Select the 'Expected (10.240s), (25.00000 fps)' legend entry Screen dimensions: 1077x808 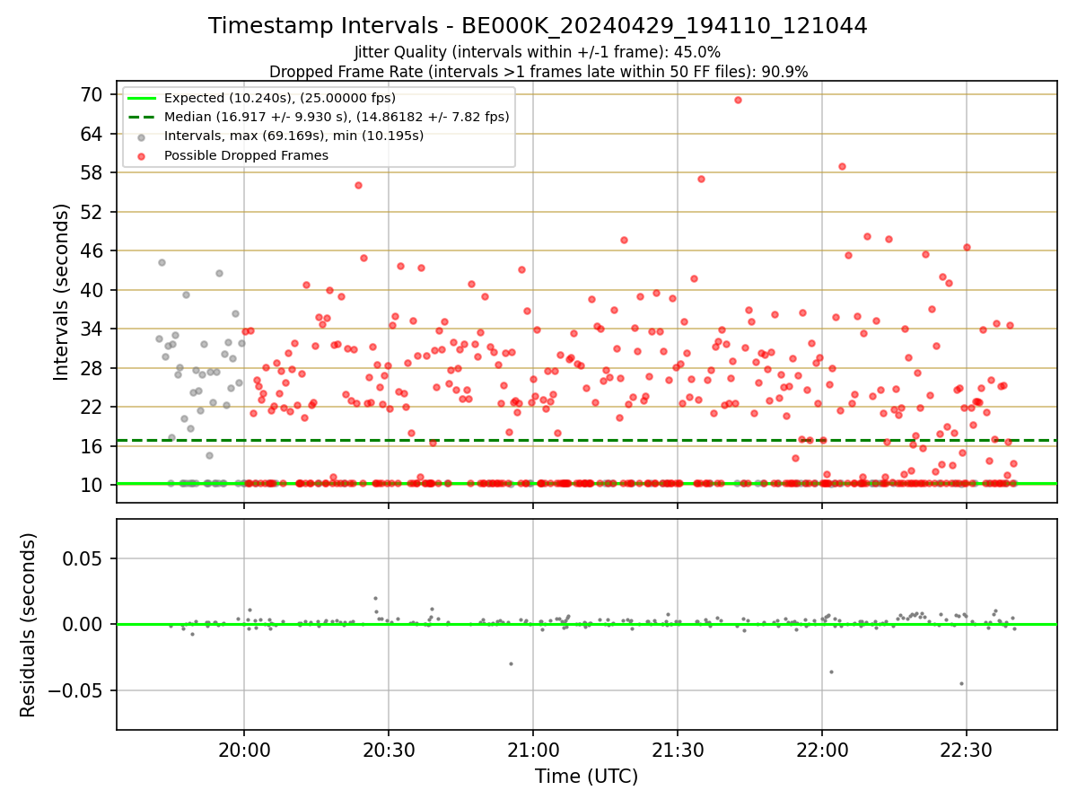[x=279, y=98]
